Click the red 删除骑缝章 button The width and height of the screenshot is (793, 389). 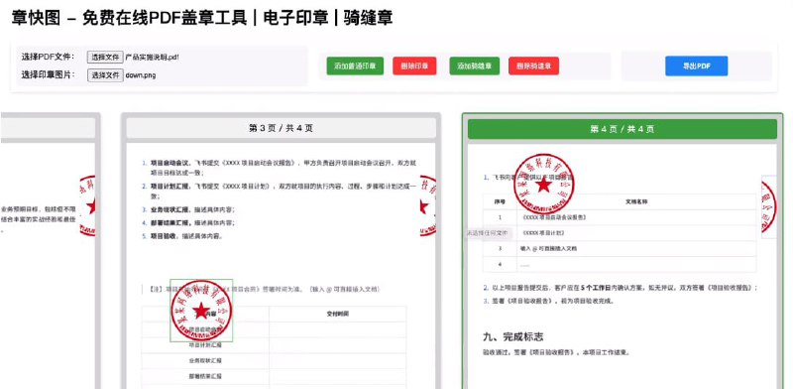coord(533,65)
